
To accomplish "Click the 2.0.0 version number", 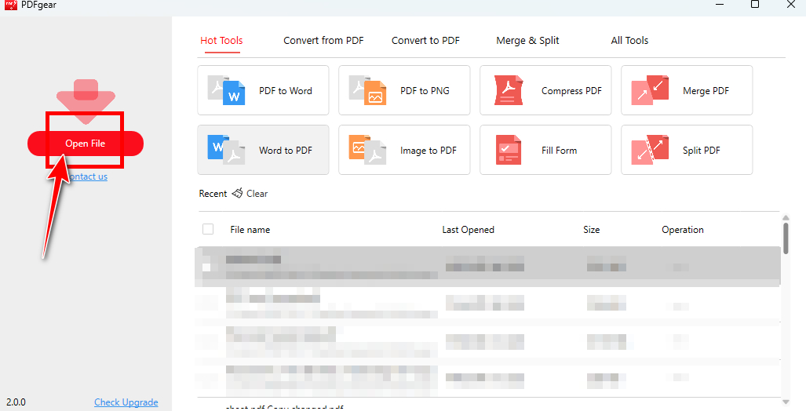I will [x=16, y=402].
